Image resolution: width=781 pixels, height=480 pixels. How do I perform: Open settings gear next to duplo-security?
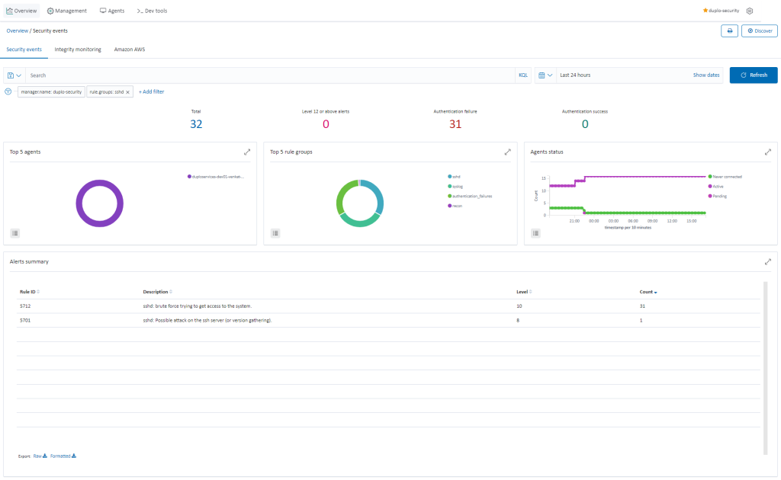click(x=750, y=11)
